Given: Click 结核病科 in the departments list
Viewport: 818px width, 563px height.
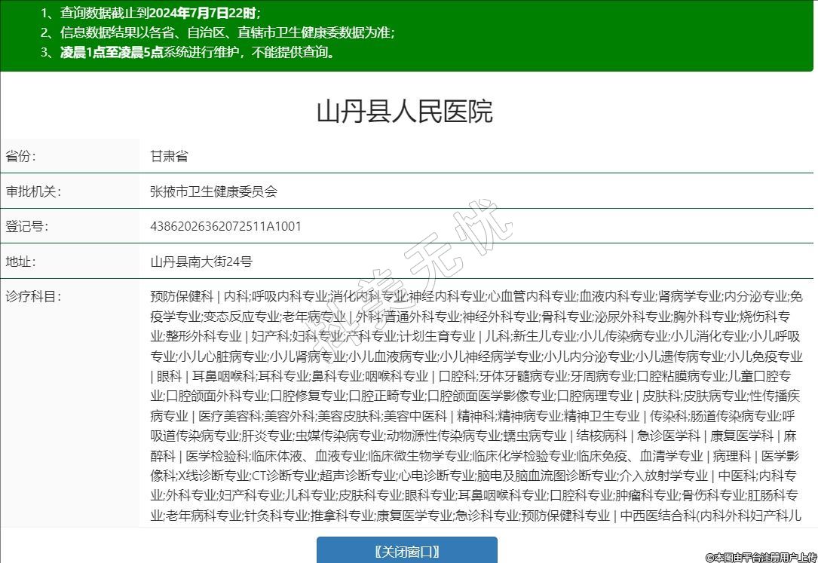Looking at the screenshot, I should pos(602,436).
